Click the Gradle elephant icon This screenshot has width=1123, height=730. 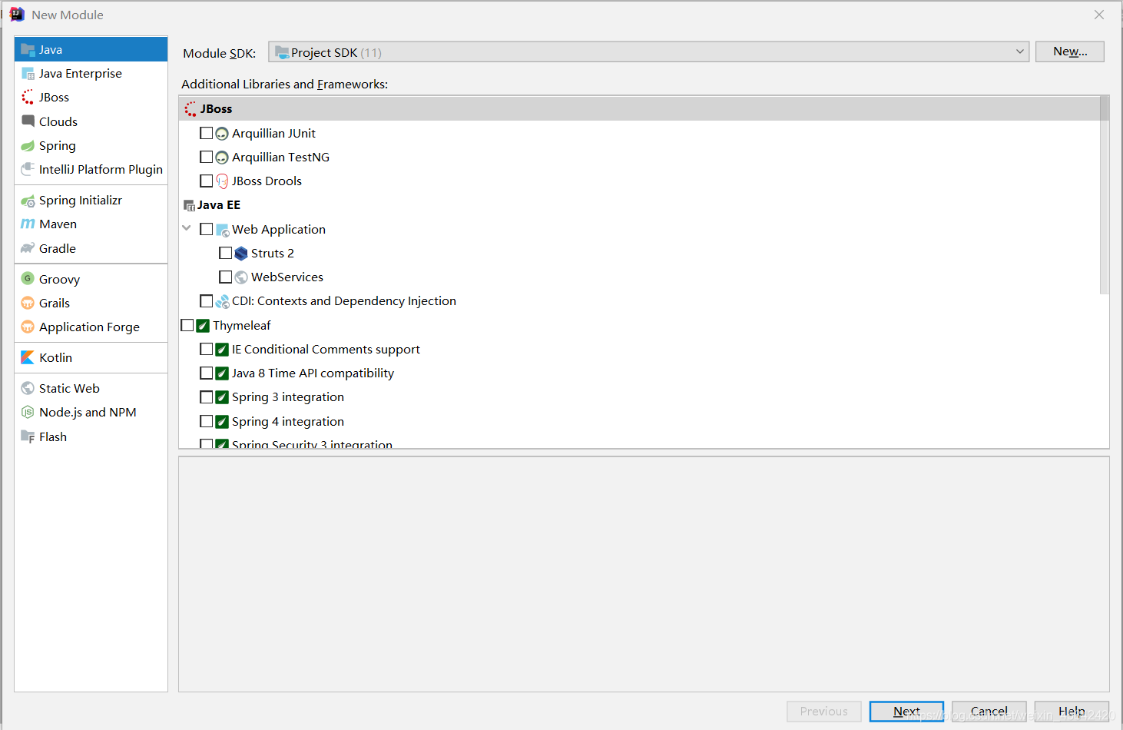pyautogui.click(x=28, y=248)
